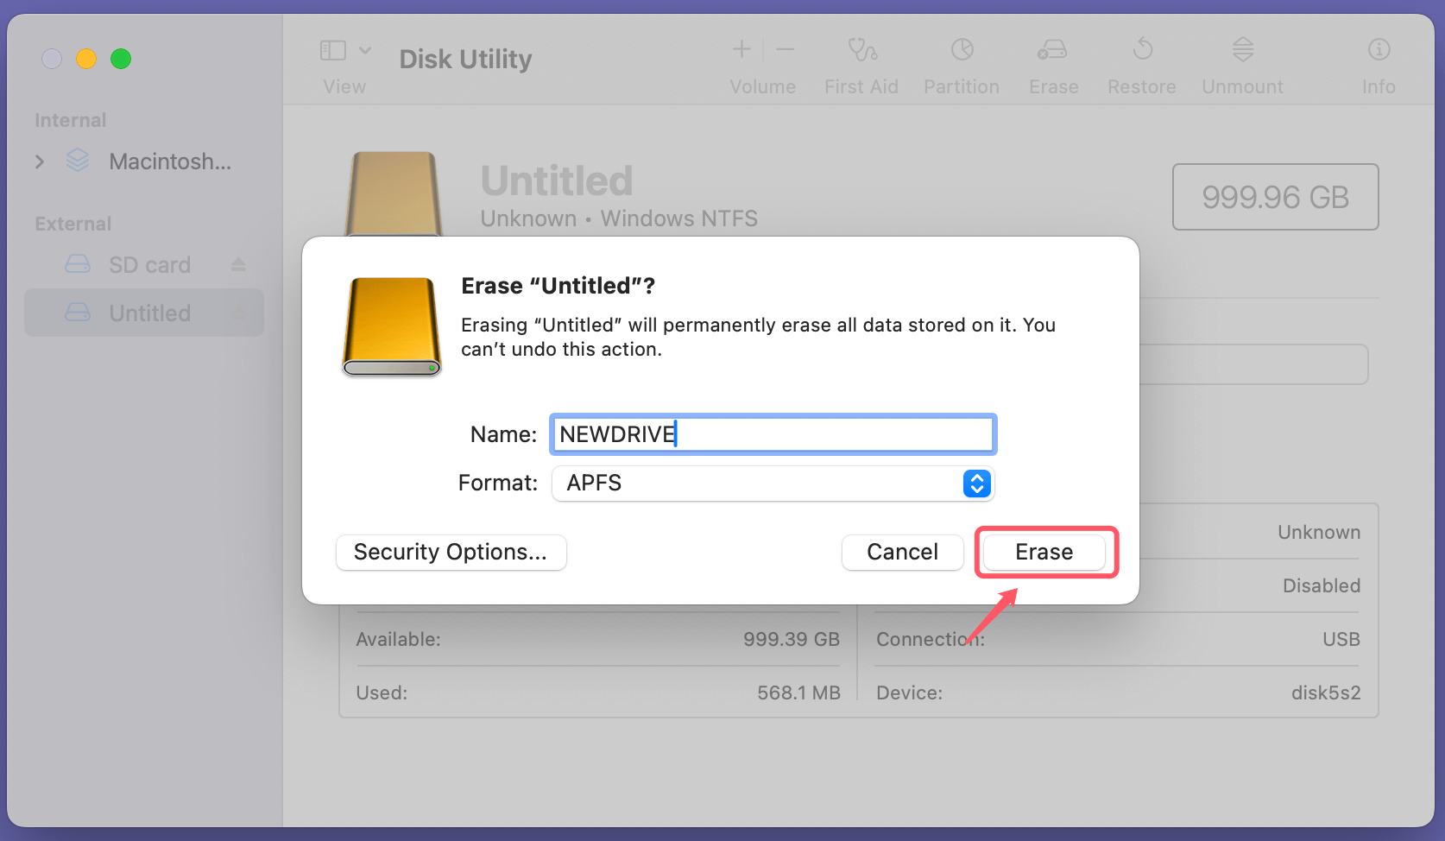Click the Erase toolbar icon
Screen dimensions: 1445x841
[x=1052, y=50]
